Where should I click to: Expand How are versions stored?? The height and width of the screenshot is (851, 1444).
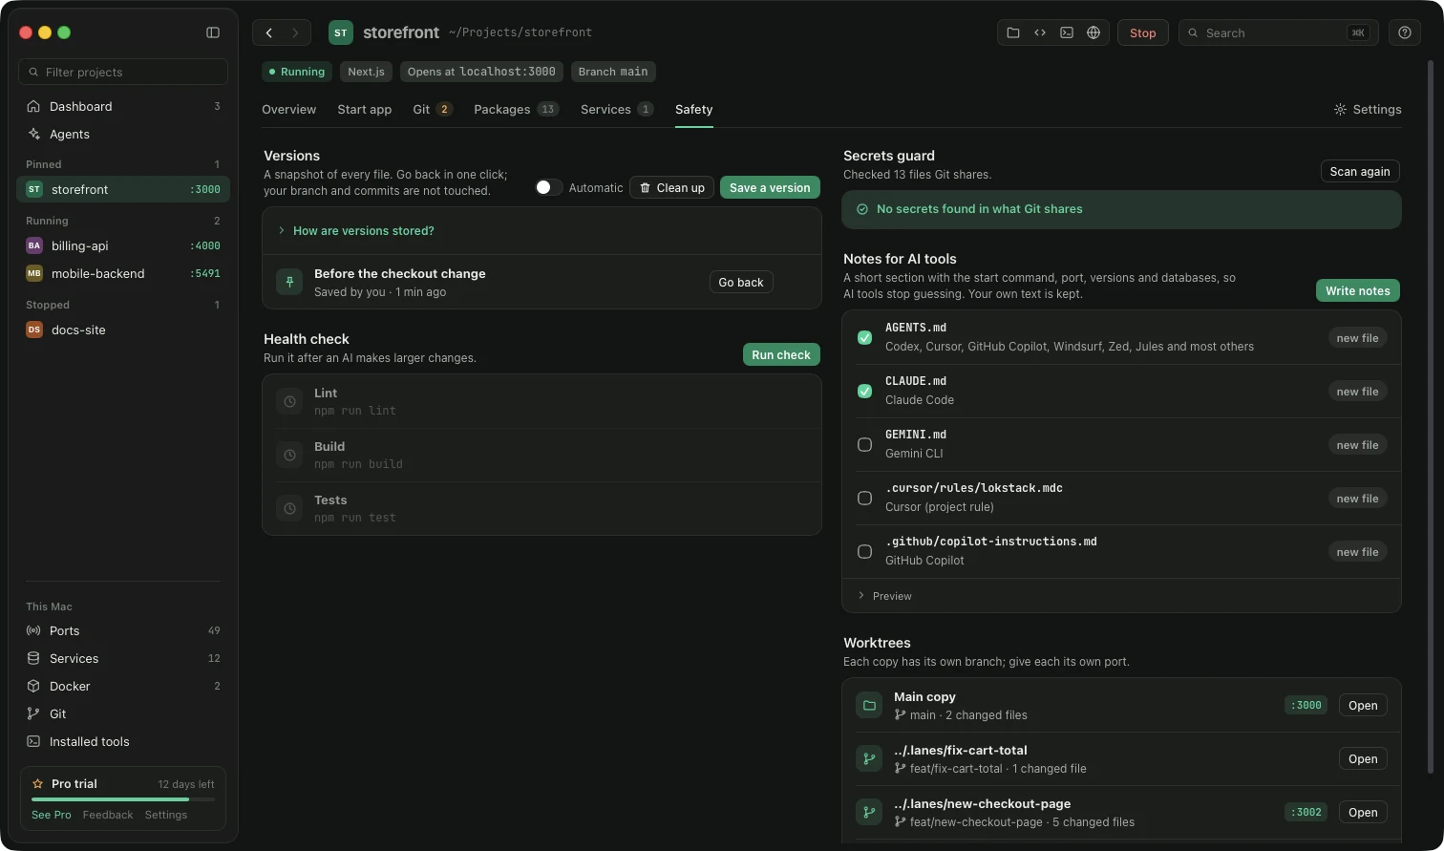pos(541,231)
